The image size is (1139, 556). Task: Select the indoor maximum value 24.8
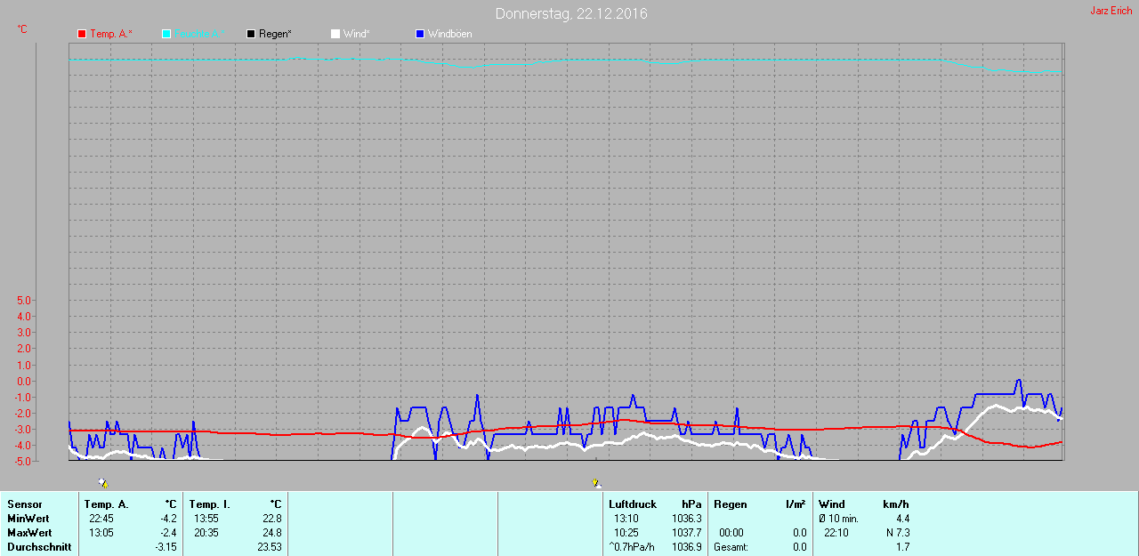tap(271, 533)
